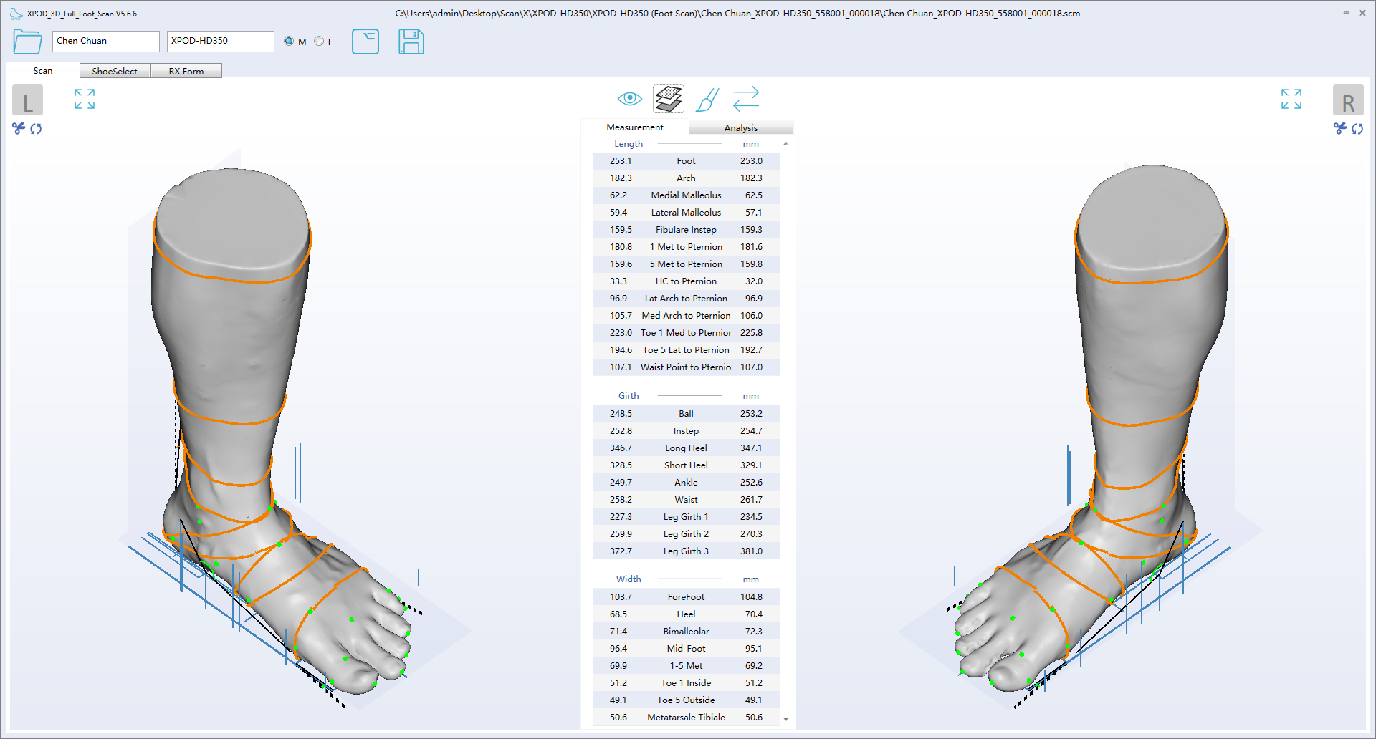Click the save floppy disk icon
Screen dimensions: 1376x739
[411, 42]
